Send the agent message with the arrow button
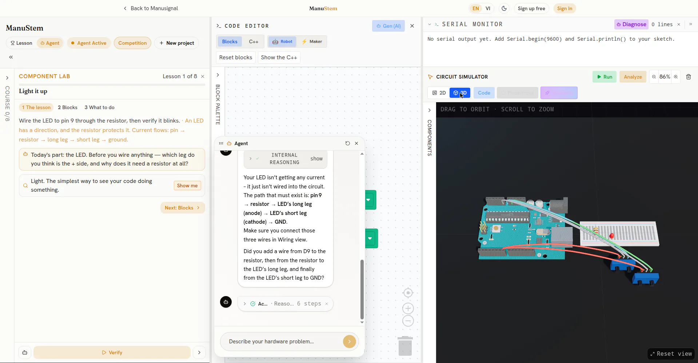This screenshot has width=698, height=363. click(x=350, y=342)
